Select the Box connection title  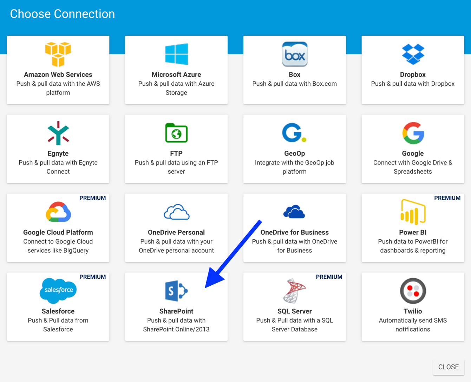(x=295, y=75)
